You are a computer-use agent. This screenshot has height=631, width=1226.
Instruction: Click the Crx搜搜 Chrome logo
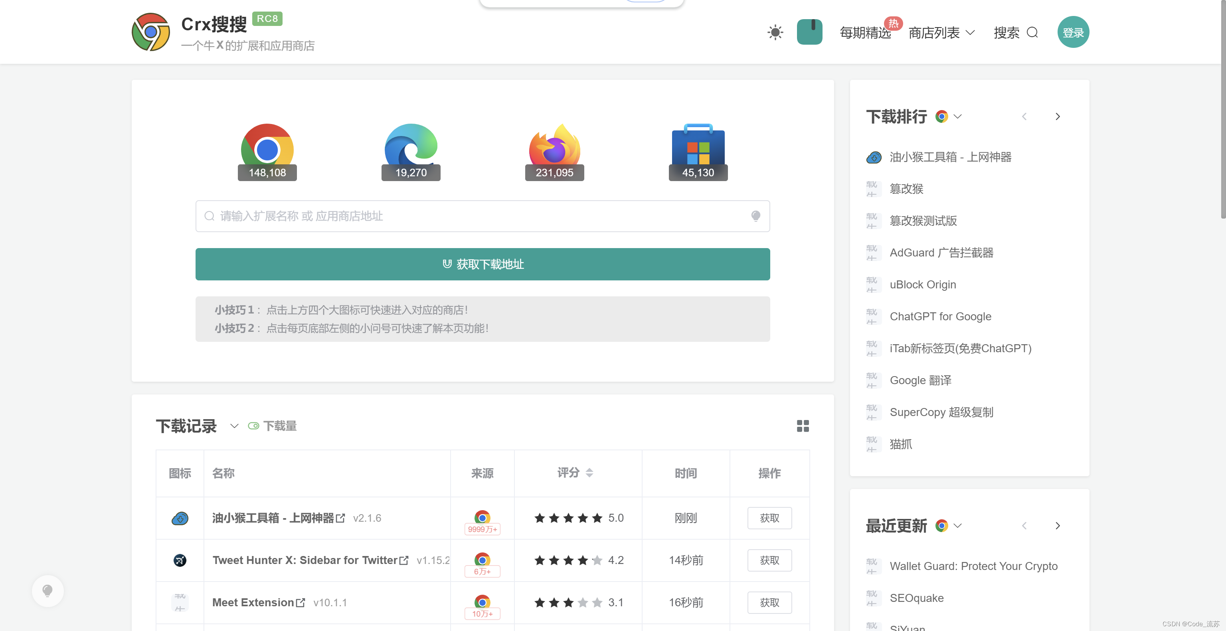click(151, 32)
